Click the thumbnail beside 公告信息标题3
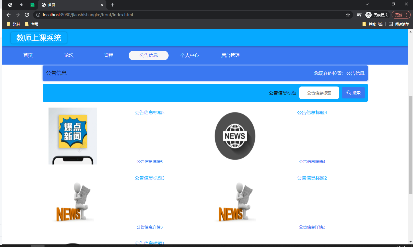This screenshot has height=247, width=413. [73, 201]
